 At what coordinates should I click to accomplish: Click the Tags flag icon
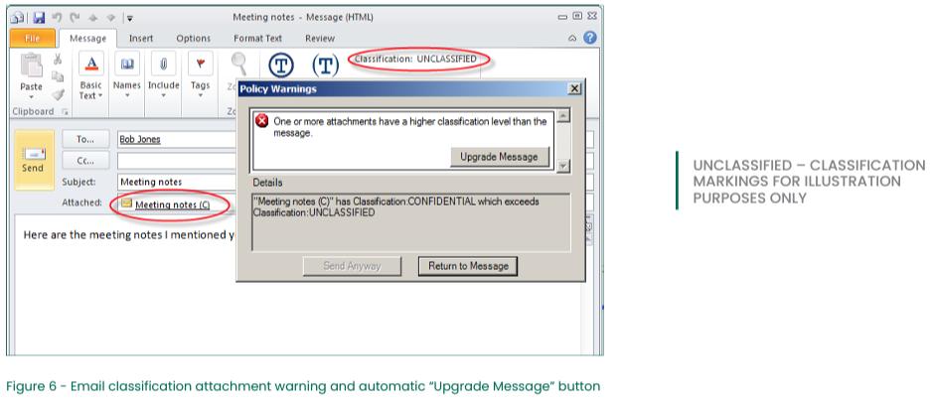coord(200,65)
